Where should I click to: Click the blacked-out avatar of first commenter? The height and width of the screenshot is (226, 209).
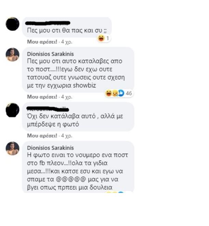(13, 24)
